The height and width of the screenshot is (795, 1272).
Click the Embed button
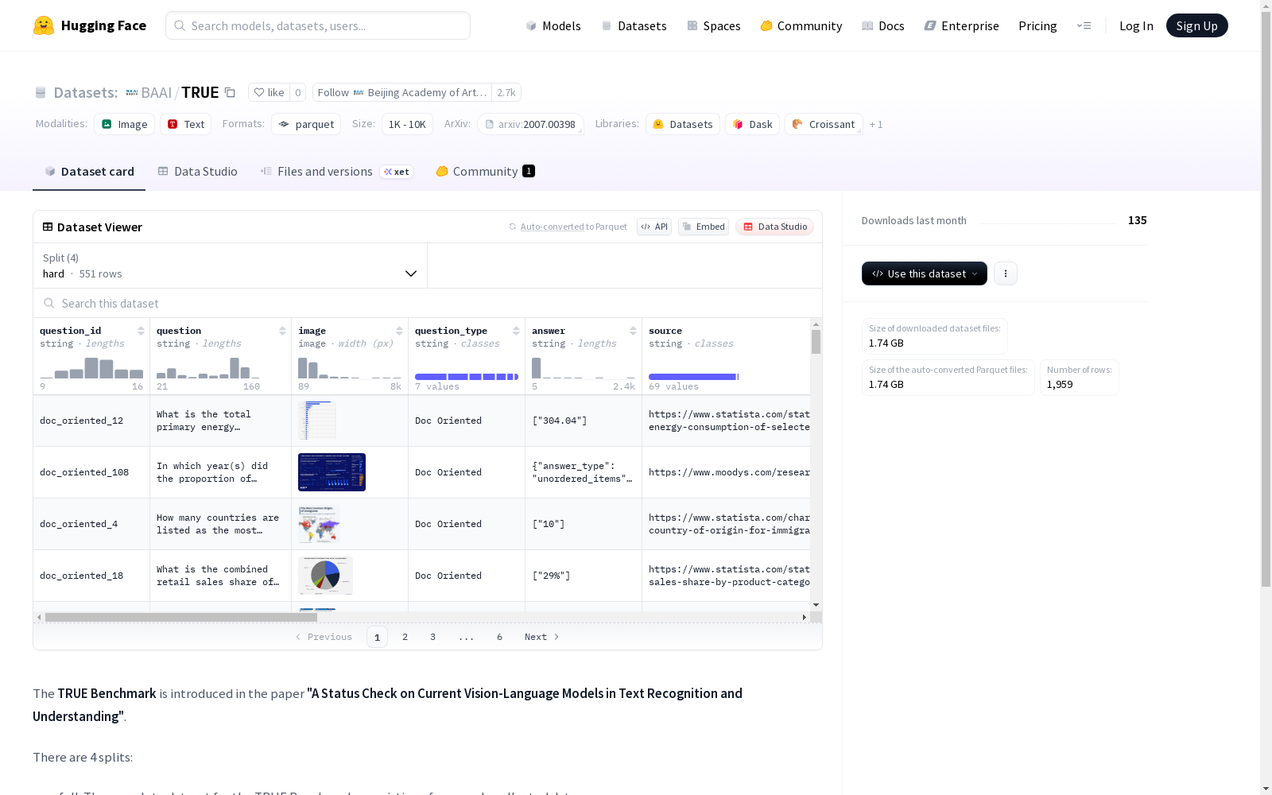(704, 227)
